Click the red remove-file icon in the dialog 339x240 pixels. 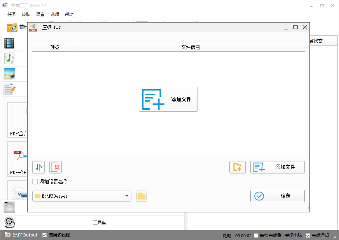click(x=56, y=167)
